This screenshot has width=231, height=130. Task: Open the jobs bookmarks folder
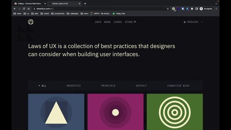35,14
